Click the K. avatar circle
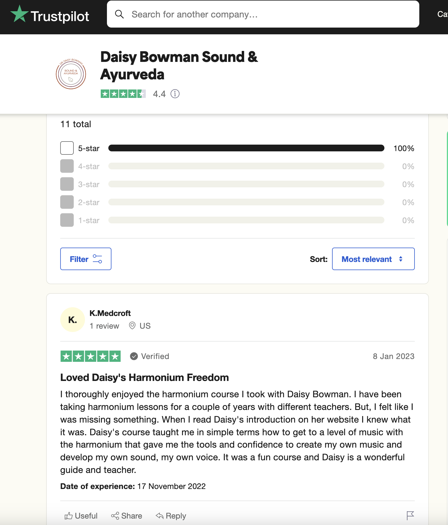This screenshot has width=448, height=525. coord(73,320)
